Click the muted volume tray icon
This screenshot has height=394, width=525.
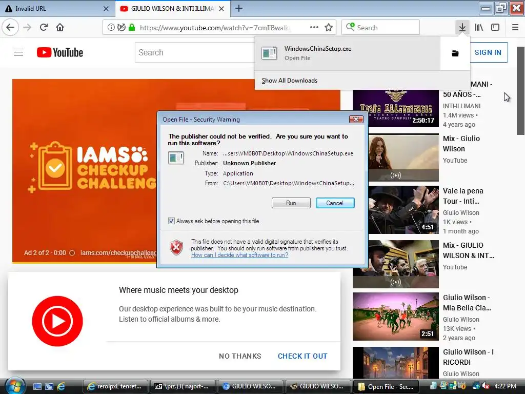[x=485, y=386]
